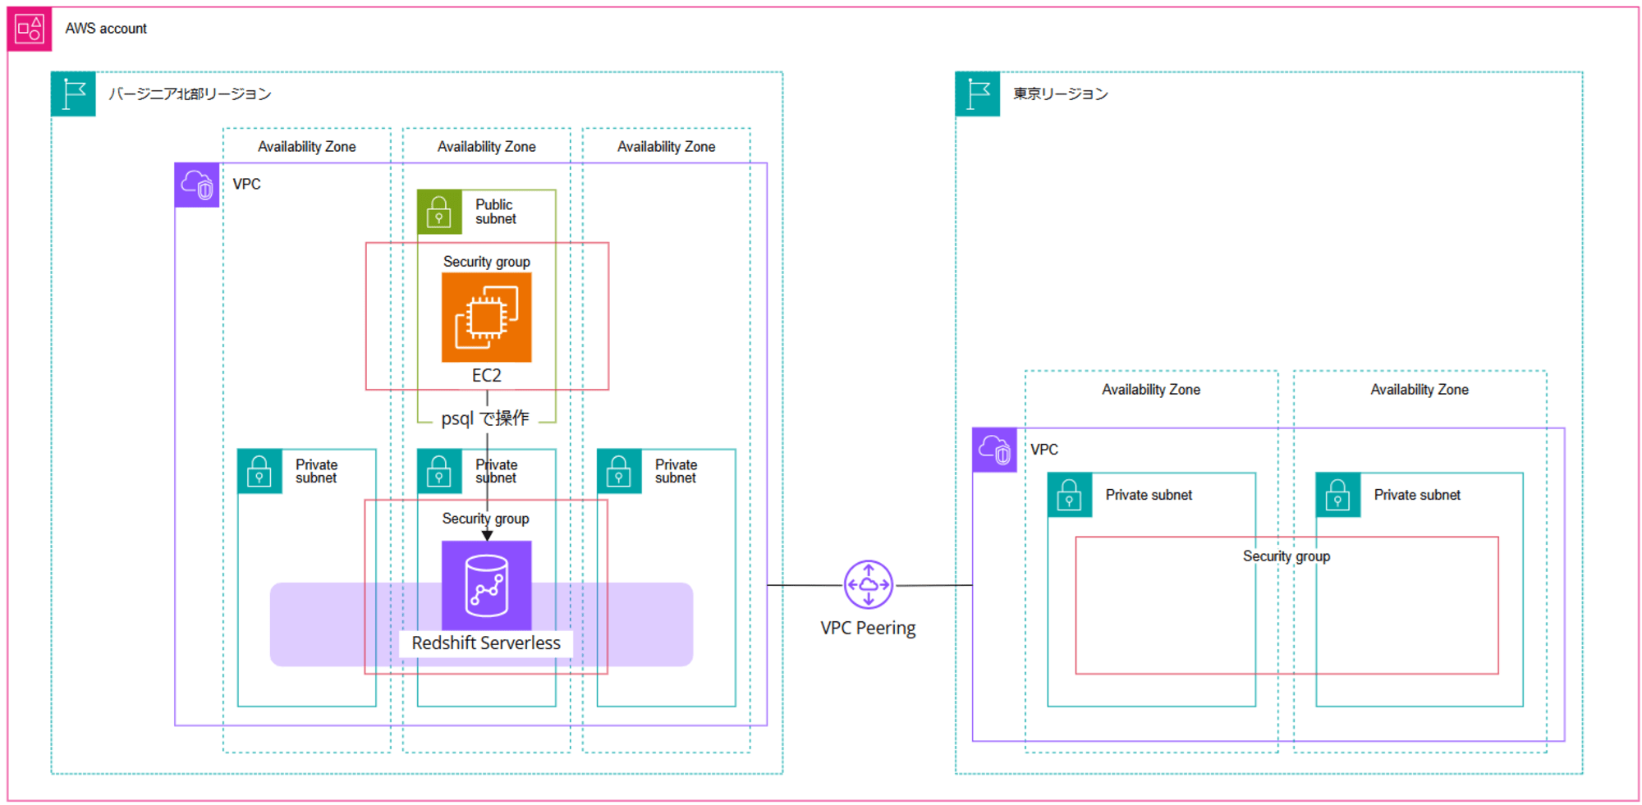The image size is (1642, 805).
Task: Click Security group label above Redshift
Action: coord(486,519)
